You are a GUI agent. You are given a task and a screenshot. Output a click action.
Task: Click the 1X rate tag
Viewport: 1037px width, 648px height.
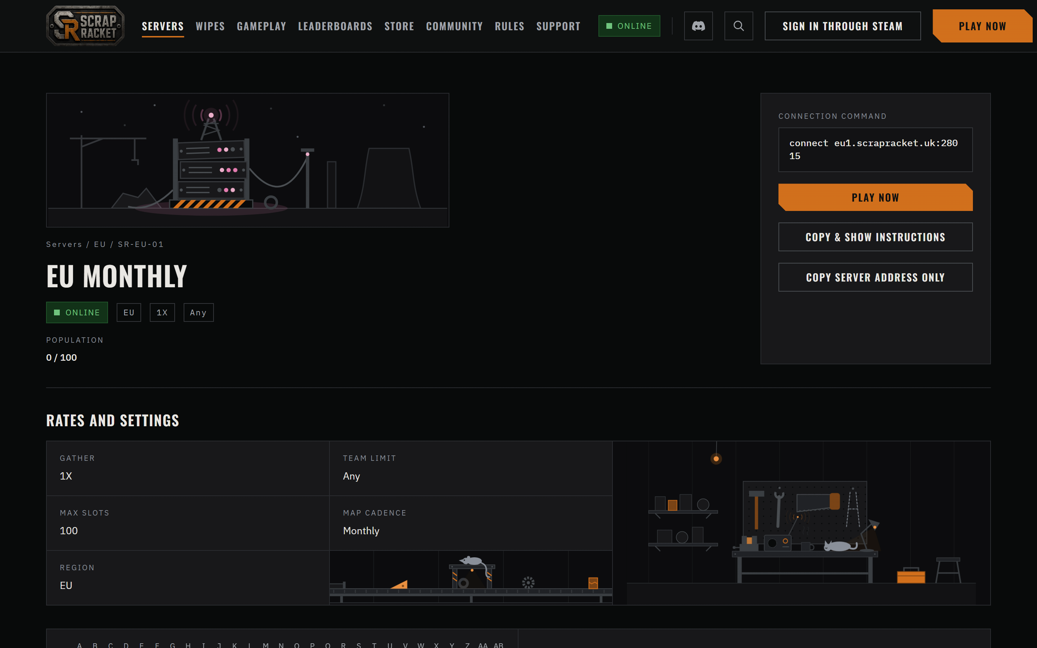click(162, 312)
